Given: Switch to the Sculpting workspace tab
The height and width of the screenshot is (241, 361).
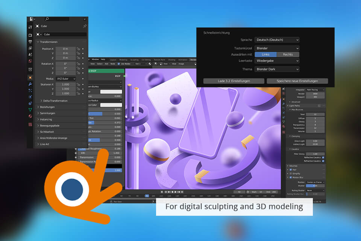Looking at the screenshot, I should point(135,60).
